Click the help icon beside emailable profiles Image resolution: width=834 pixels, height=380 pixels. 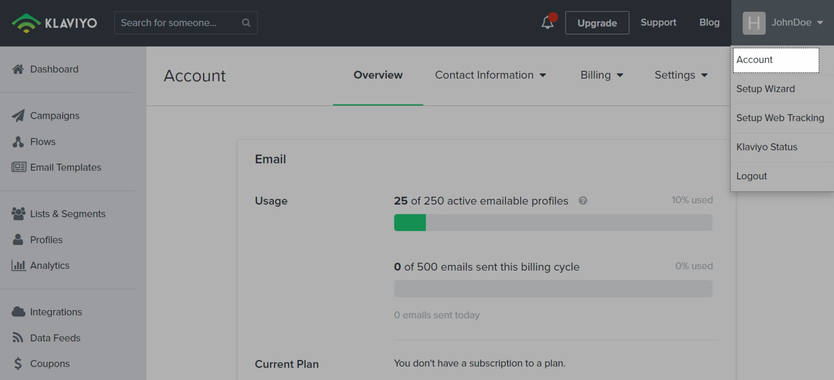(583, 201)
